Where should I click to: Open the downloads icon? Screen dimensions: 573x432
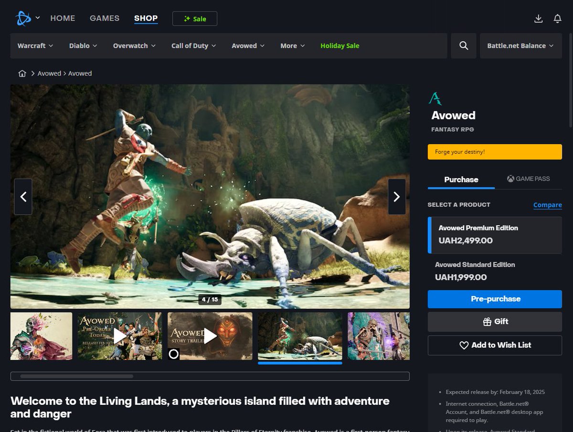coord(538,19)
